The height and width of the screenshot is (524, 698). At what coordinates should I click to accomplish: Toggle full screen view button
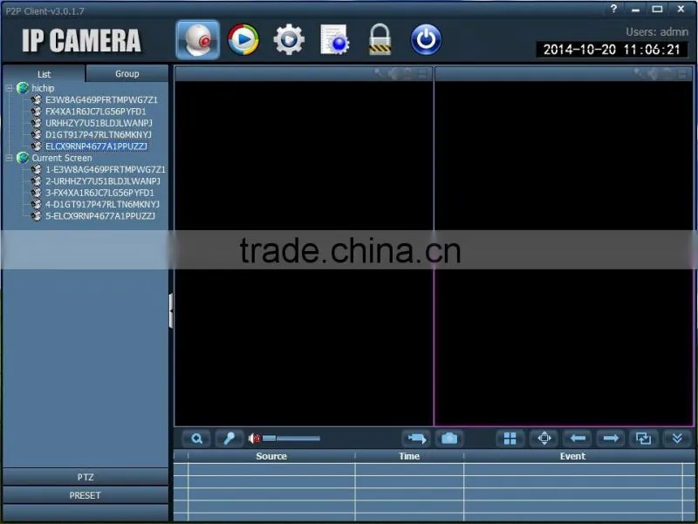click(544, 439)
